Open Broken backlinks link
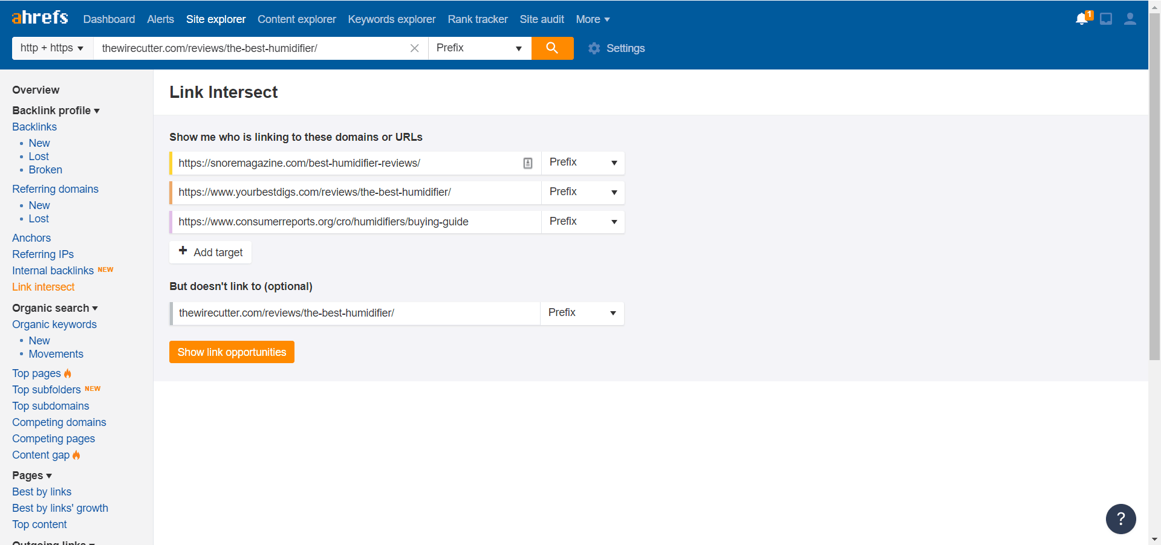 [x=45, y=170]
